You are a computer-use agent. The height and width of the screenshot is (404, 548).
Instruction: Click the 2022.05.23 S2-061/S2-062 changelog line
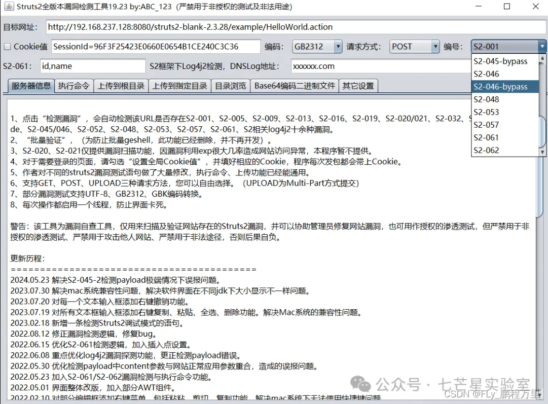coord(111,377)
